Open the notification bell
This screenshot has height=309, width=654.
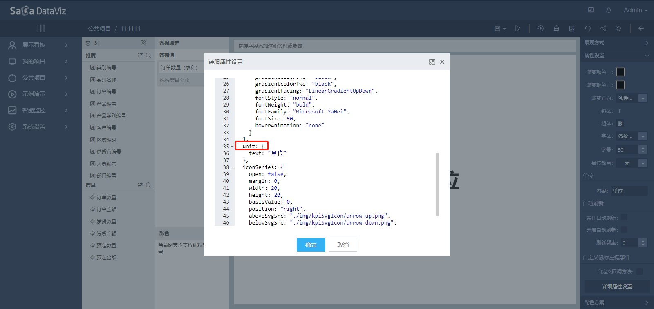pos(609,10)
